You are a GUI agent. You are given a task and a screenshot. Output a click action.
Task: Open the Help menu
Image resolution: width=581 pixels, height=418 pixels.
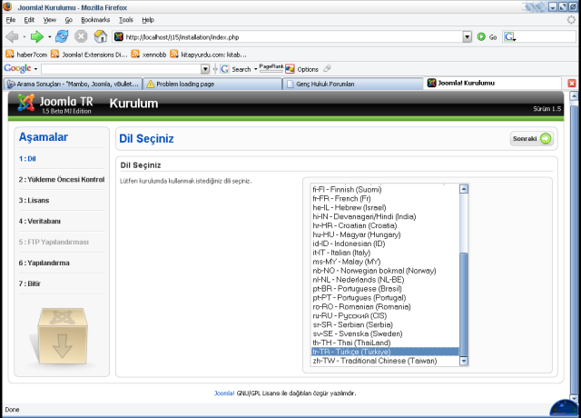pos(148,20)
